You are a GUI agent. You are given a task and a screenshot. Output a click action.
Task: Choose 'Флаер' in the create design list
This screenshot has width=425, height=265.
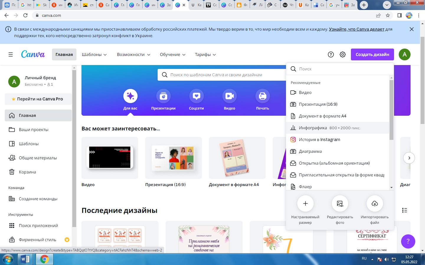[x=338, y=186]
